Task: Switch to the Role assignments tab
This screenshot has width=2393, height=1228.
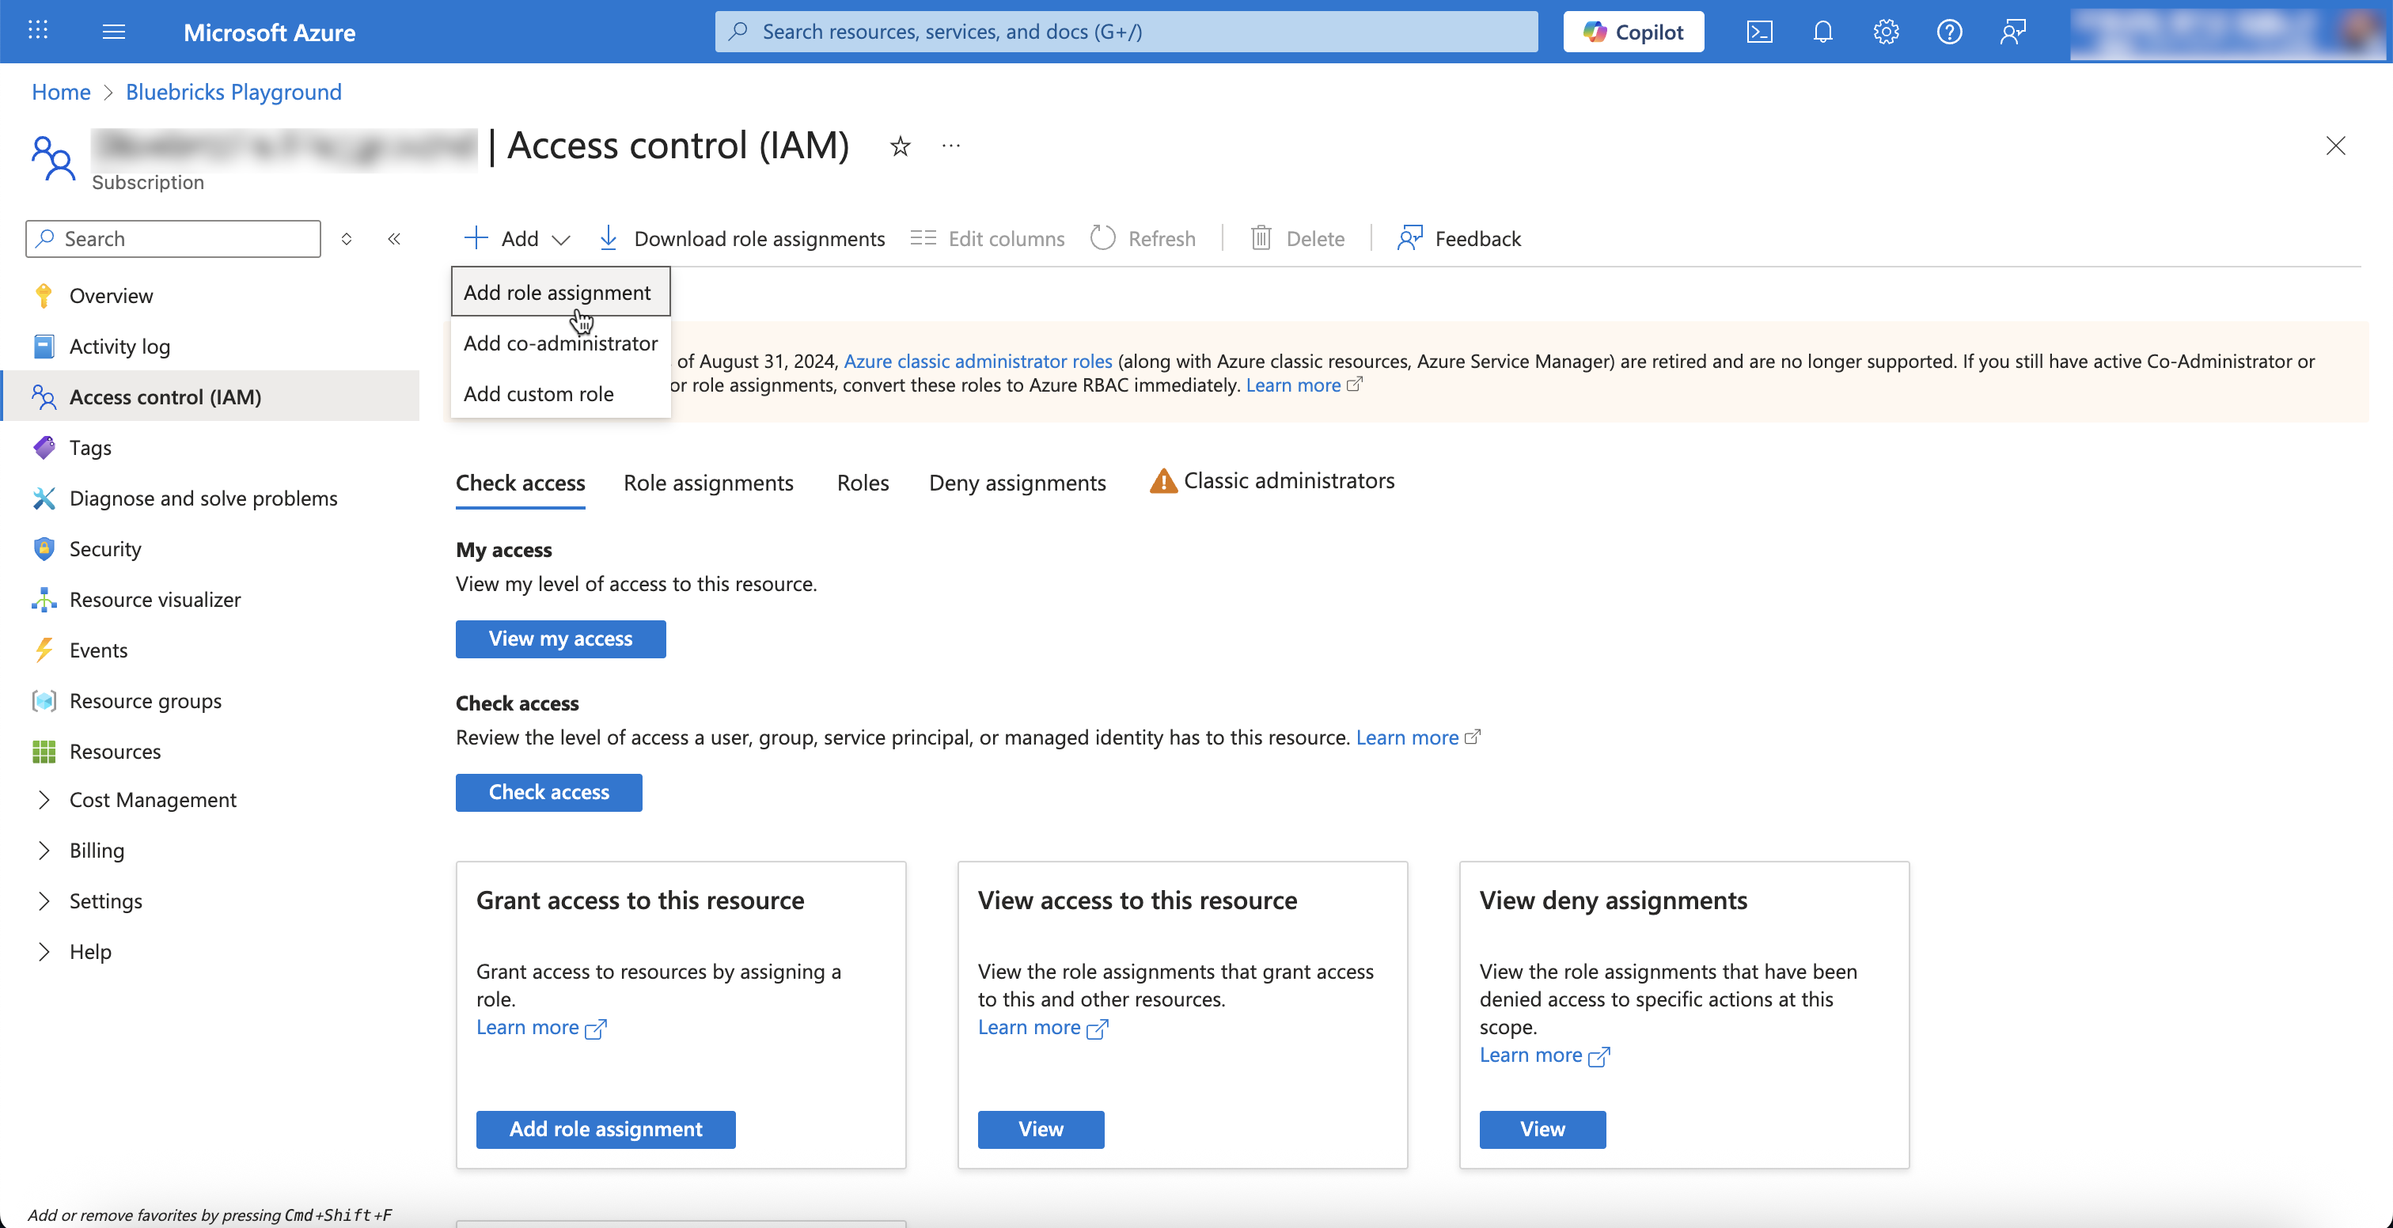Action: click(x=708, y=483)
